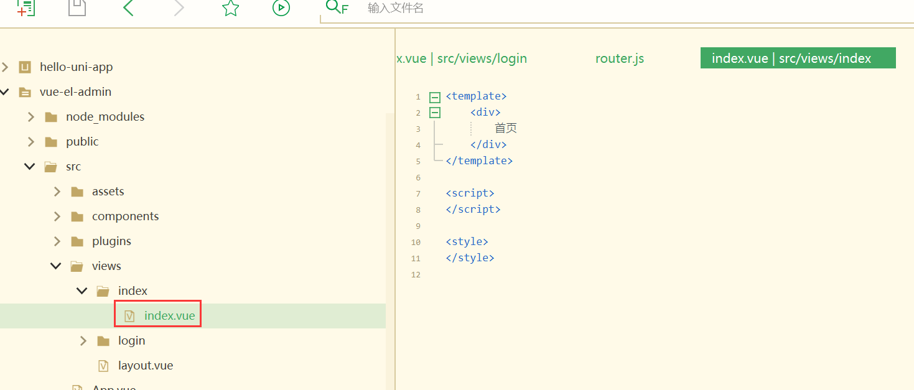
Task: Navigate forward using the right arrow icon
Action: 179,8
